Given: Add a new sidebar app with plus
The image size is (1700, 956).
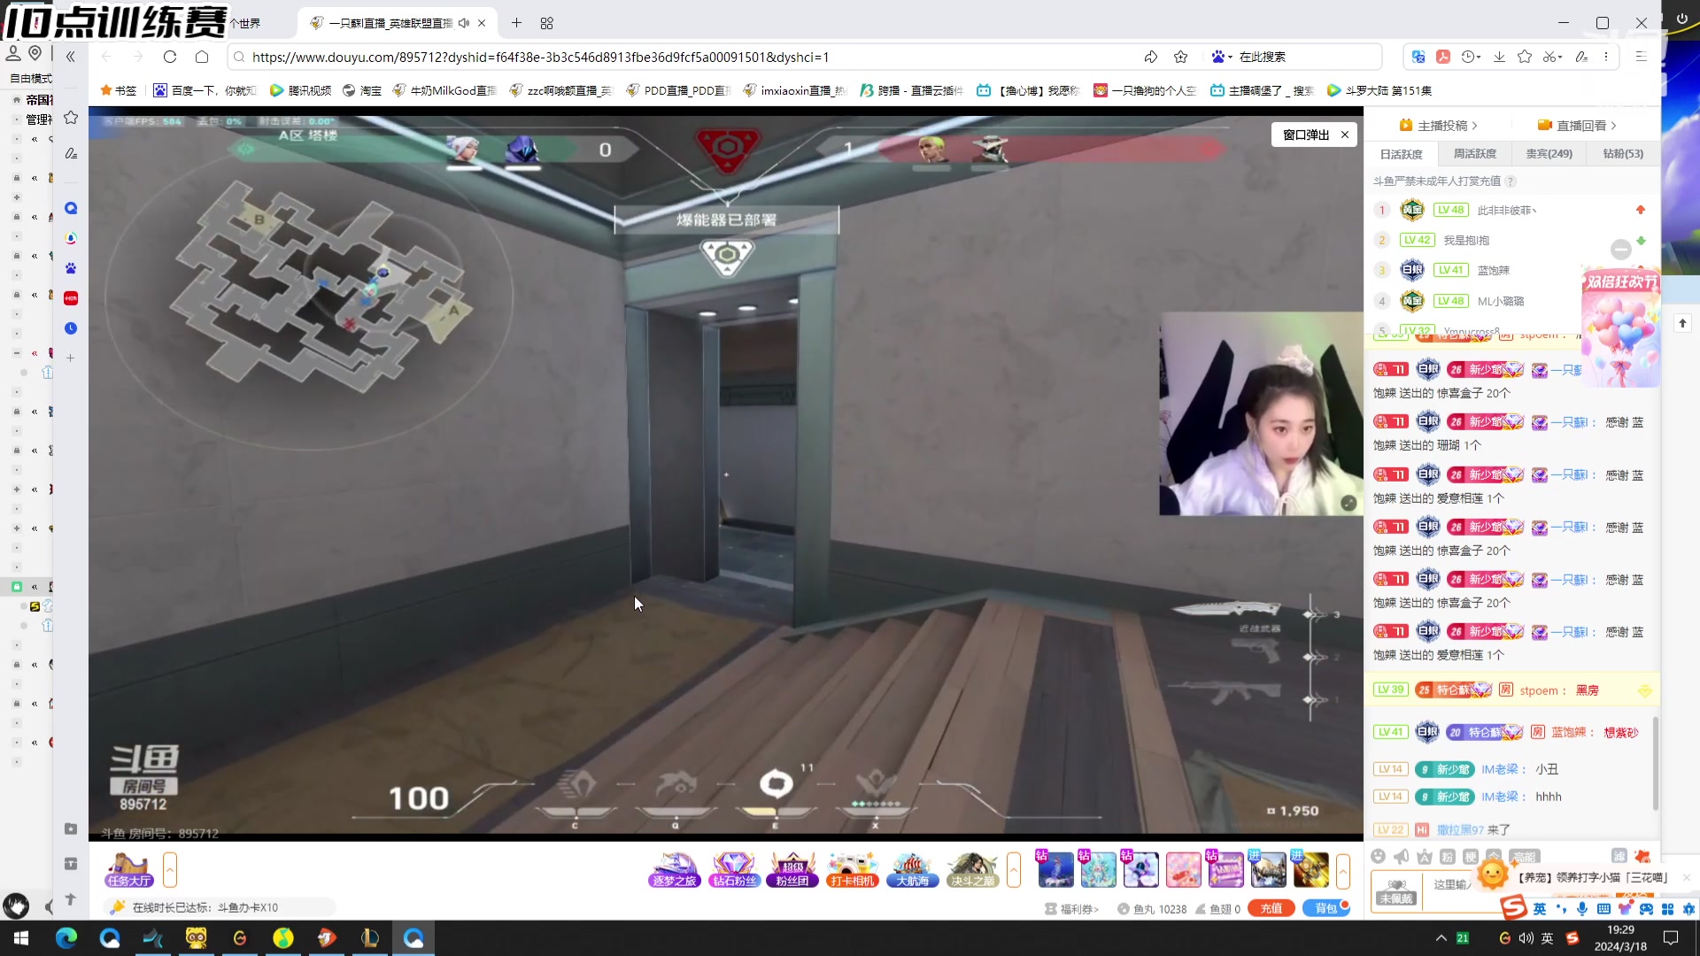Looking at the screenshot, I should coord(71,358).
